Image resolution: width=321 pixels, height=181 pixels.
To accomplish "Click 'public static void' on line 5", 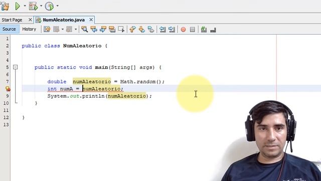I will coord(63,67).
